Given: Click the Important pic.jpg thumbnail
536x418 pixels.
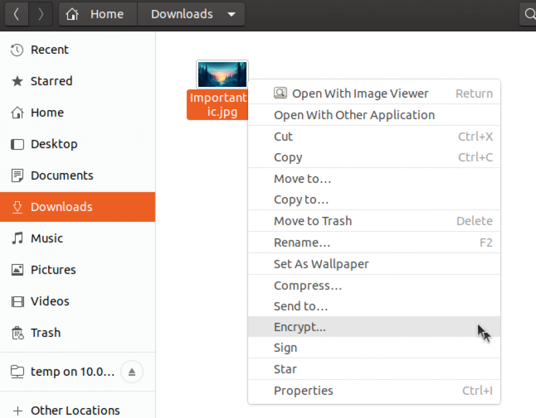Looking at the screenshot, I should click(x=222, y=74).
